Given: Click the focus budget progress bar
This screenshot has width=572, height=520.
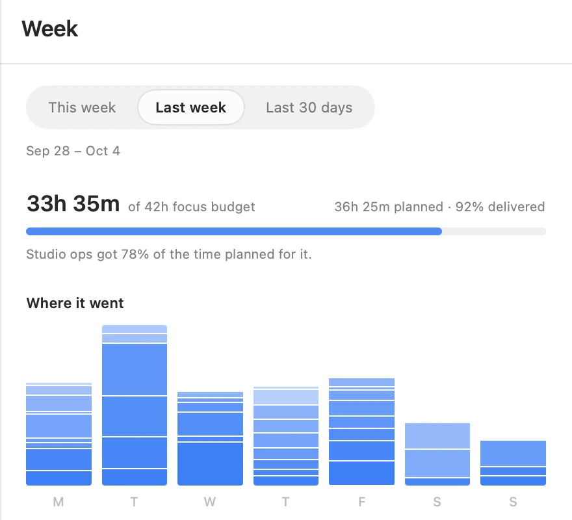Looking at the screenshot, I should point(286,231).
